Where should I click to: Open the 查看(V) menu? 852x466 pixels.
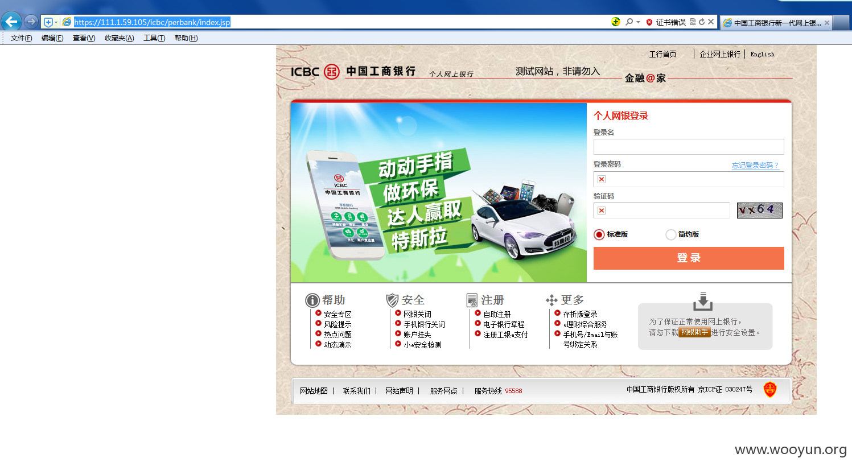click(x=84, y=38)
